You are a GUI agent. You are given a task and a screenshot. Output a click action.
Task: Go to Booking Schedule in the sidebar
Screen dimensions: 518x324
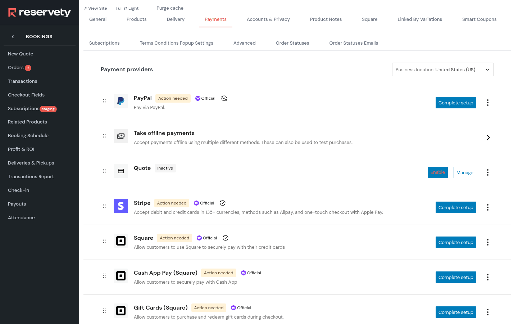pyautogui.click(x=28, y=136)
